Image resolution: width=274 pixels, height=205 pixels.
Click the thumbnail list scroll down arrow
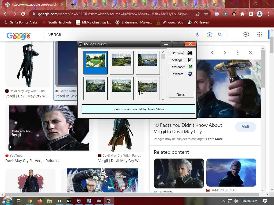[x=163, y=100]
